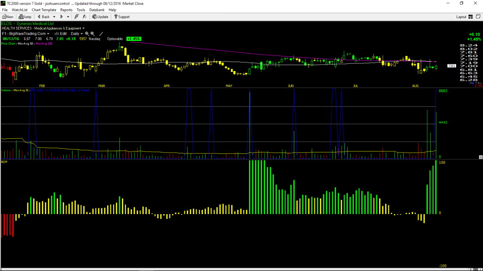The width and height of the screenshot is (483, 271).
Task: Open the F1 - BigWaveTrading.Com template dropdown
Action: [25, 34]
